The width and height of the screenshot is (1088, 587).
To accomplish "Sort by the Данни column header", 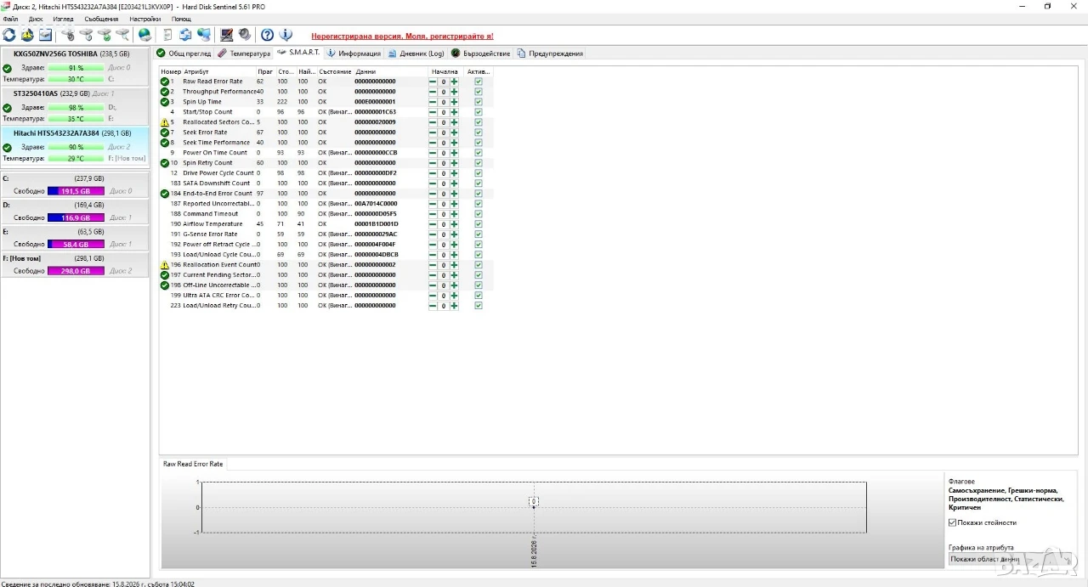I will pyautogui.click(x=389, y=71).
